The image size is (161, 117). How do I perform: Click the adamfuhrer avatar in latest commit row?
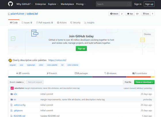[12, 88]
